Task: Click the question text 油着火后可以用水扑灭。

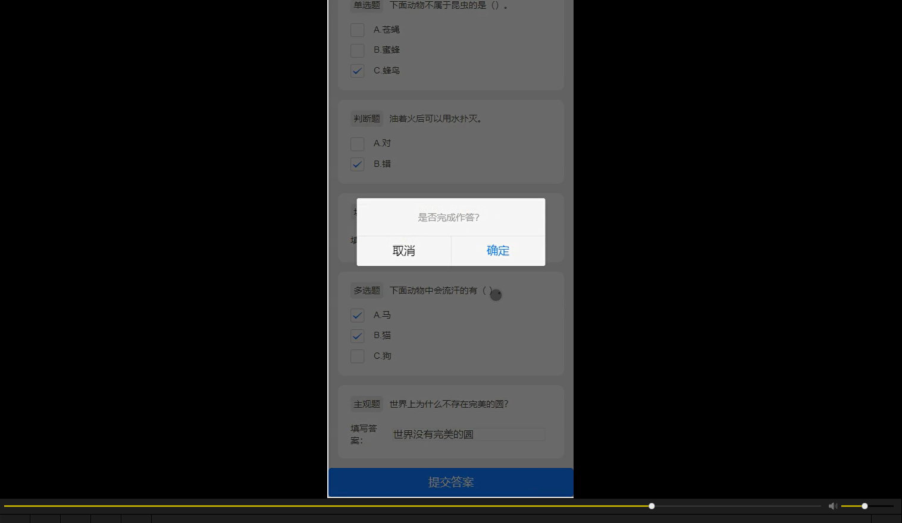Action: [437, 119]
